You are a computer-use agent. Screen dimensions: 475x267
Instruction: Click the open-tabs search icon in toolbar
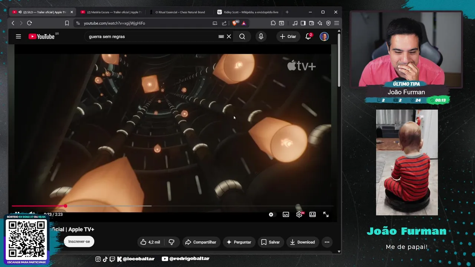pyautogui.click(x=282, y=23)
